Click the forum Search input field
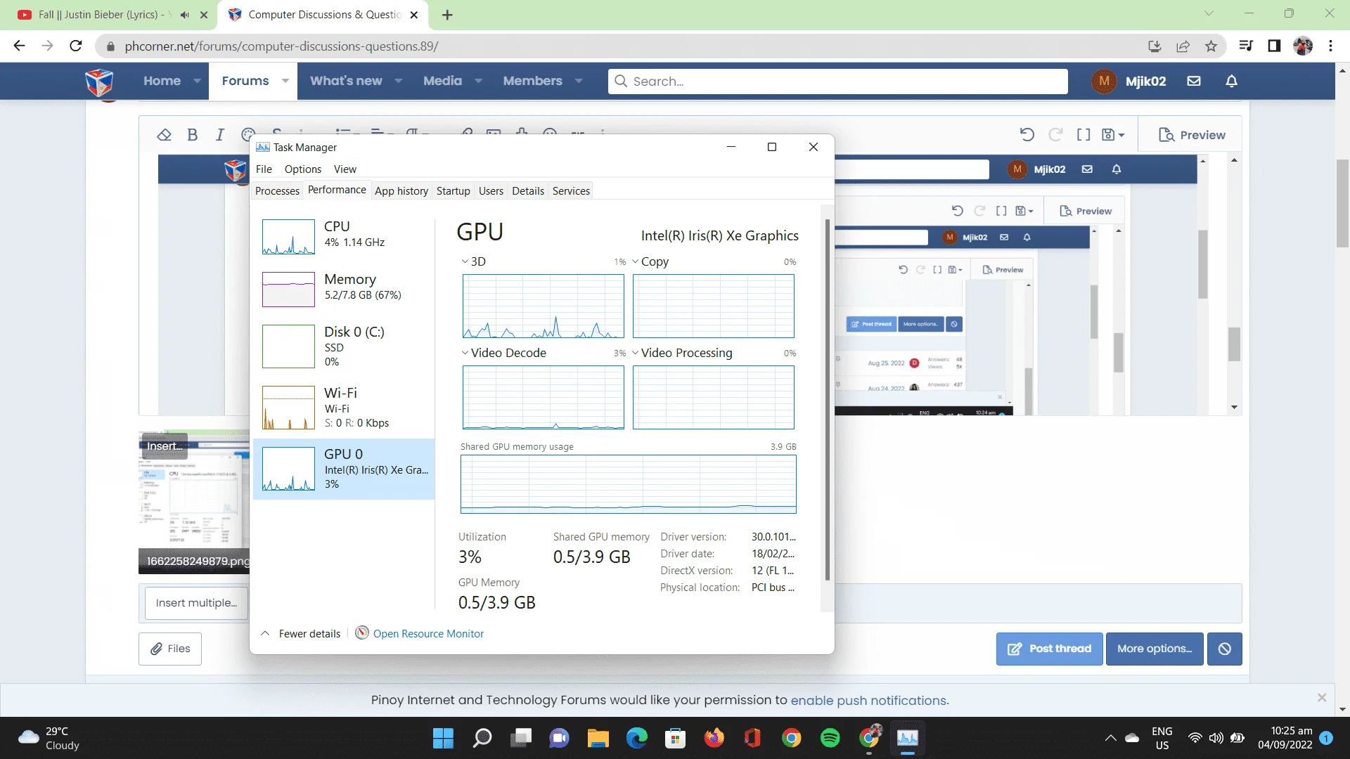 tap(838, 82)
